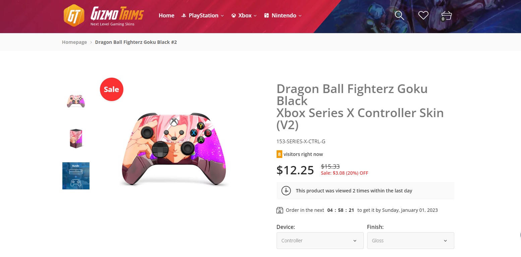Open the search magnifier icon
Screen dimensions: 521x257
[x=399, y=15]
